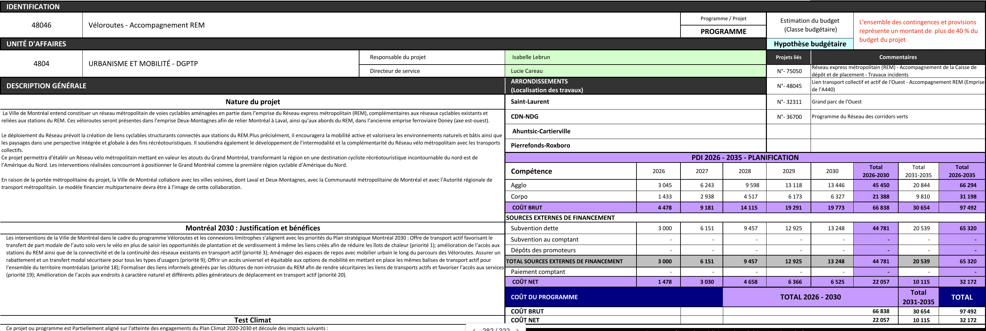Click linked project N°- 75050
Viewport: 986px width, 331px height.
[789, 71]
